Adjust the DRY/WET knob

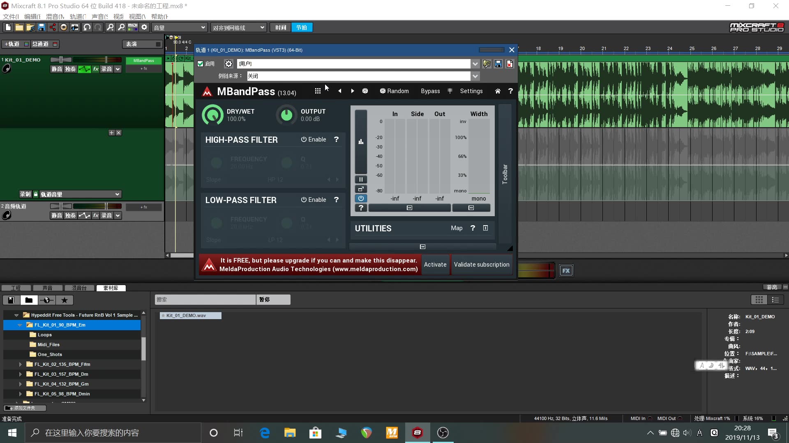pyautogui.click(x=212, y=115)
